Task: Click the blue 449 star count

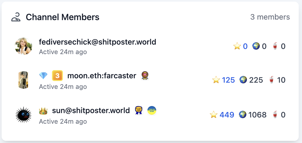Action: [227, 115]
